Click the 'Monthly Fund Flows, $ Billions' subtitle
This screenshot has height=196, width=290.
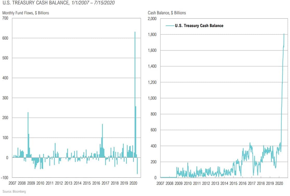coord(26,13)
